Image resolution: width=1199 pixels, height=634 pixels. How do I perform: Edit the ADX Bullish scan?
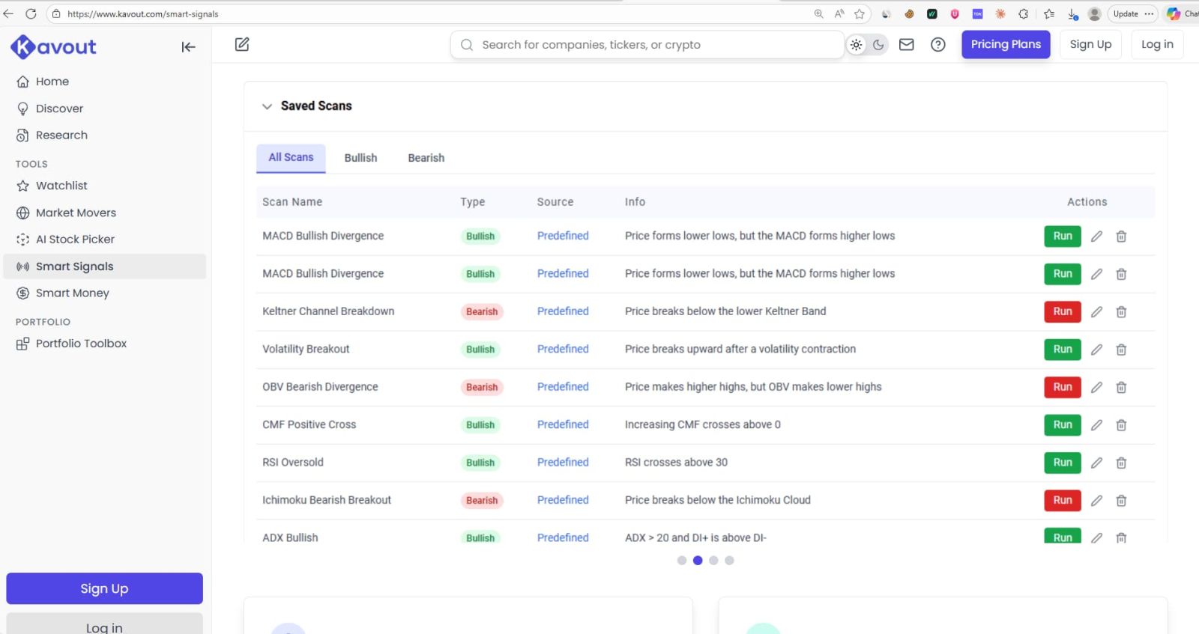pyautogui.click(x=1096, y=537)
